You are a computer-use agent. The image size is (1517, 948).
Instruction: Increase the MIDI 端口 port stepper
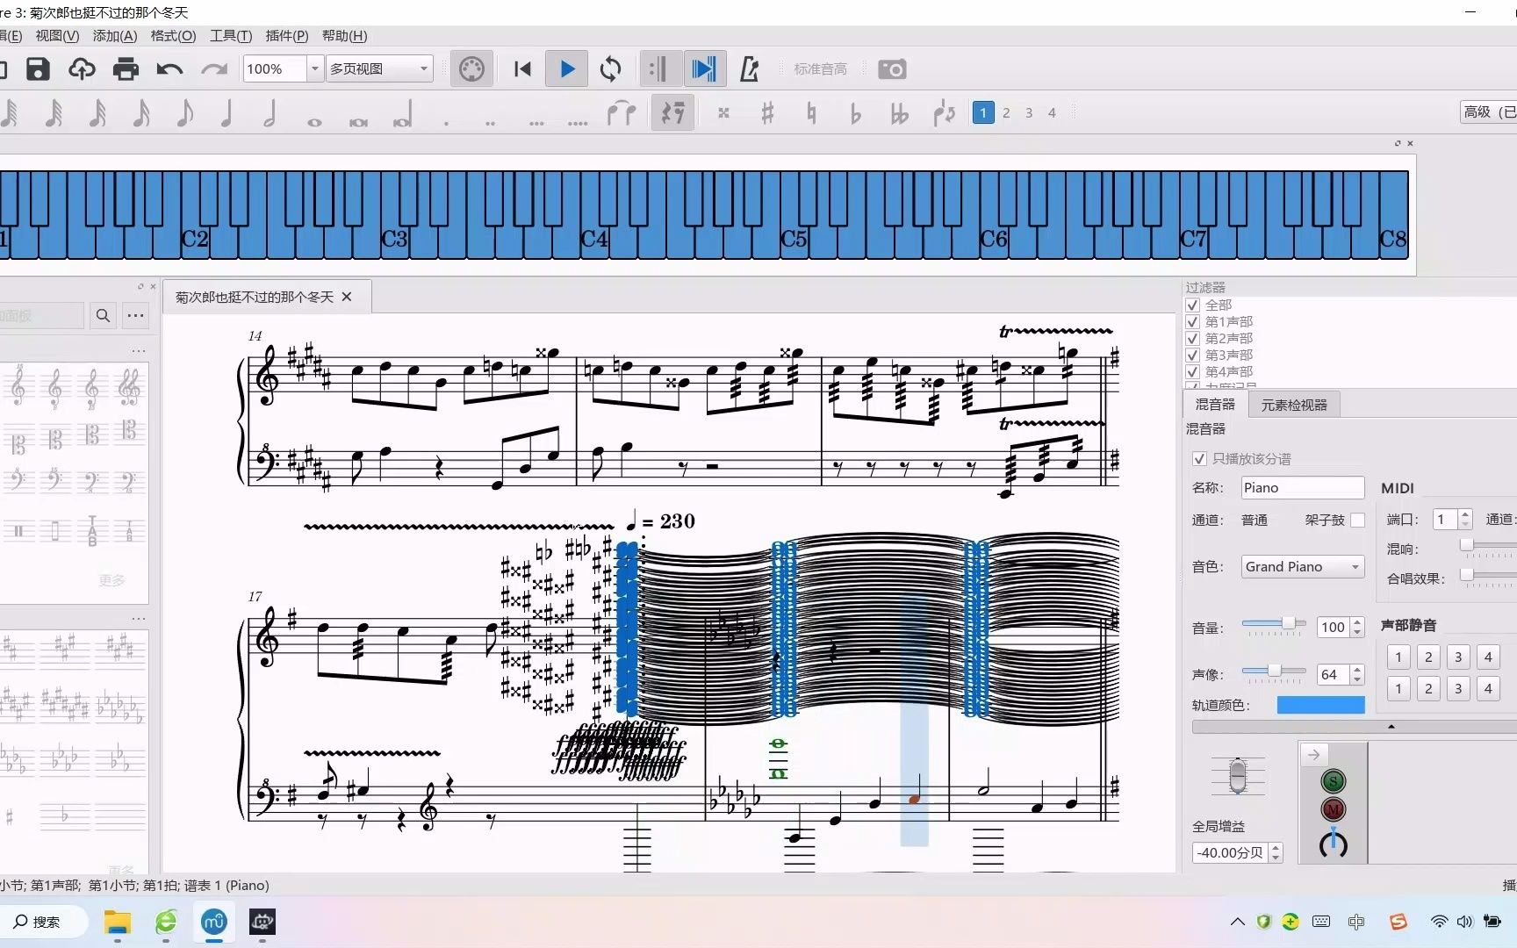tap(1464, 515)
